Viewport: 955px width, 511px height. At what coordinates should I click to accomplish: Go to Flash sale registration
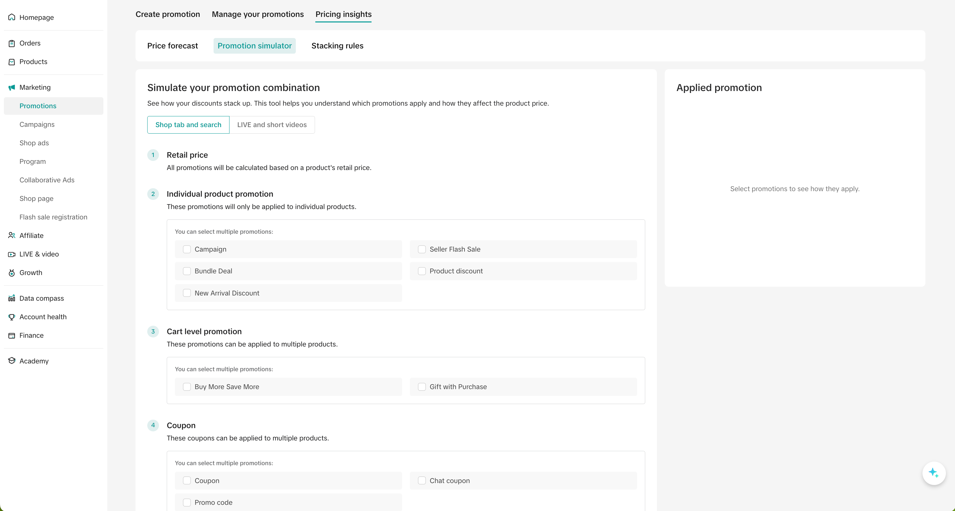[53, 217]
